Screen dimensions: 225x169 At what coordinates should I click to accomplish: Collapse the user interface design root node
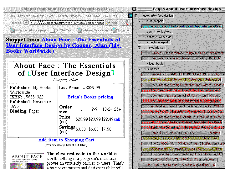tap(136, 16)
